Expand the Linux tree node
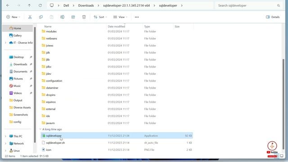 (5, 151)
